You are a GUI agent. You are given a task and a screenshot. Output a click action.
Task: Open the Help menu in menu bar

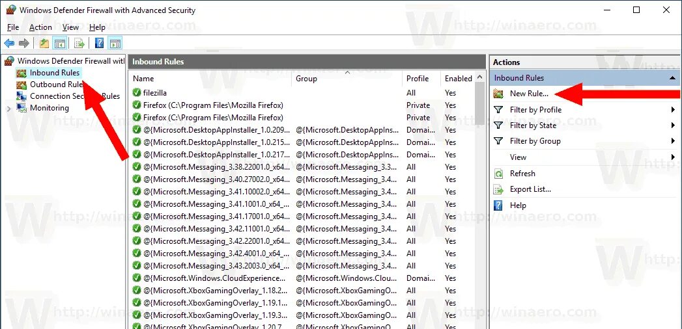pos(97,27)
